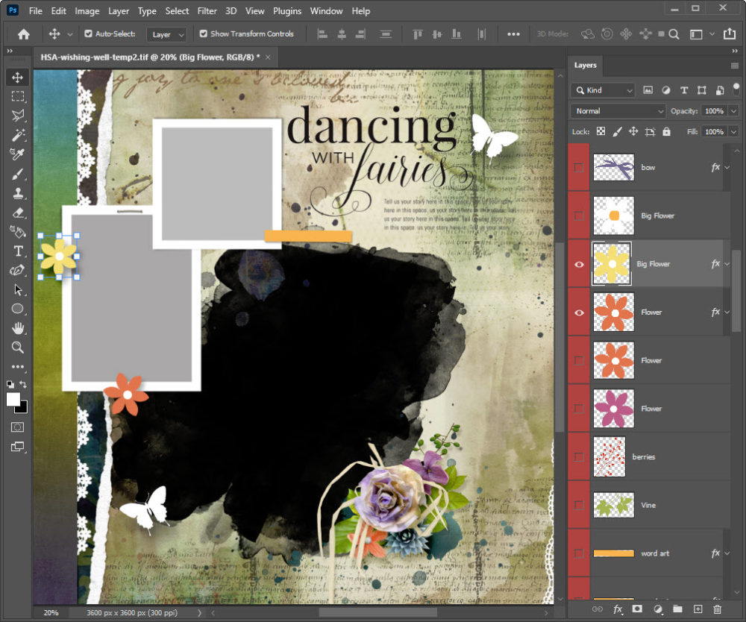The image size is (746, 622).
Task: Expand the Opacity value dropdown arrow
Action: tap(733, 111)
